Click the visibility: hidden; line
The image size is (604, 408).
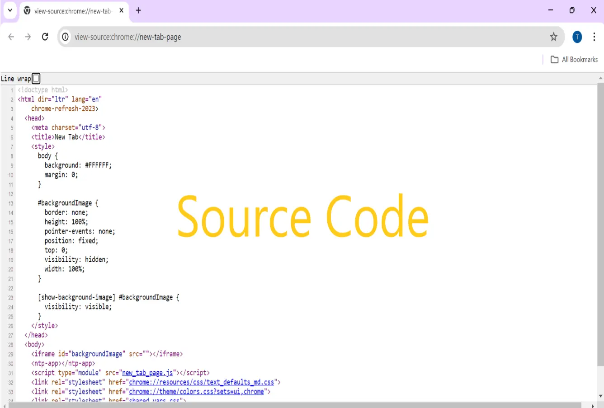[76, 260]
